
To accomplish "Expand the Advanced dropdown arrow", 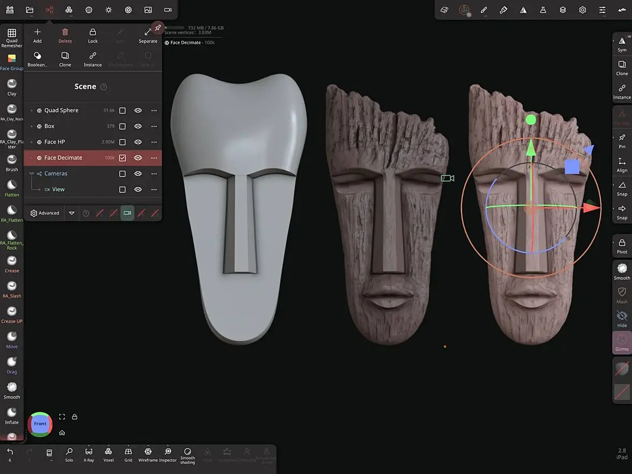I will pos(72,213).
